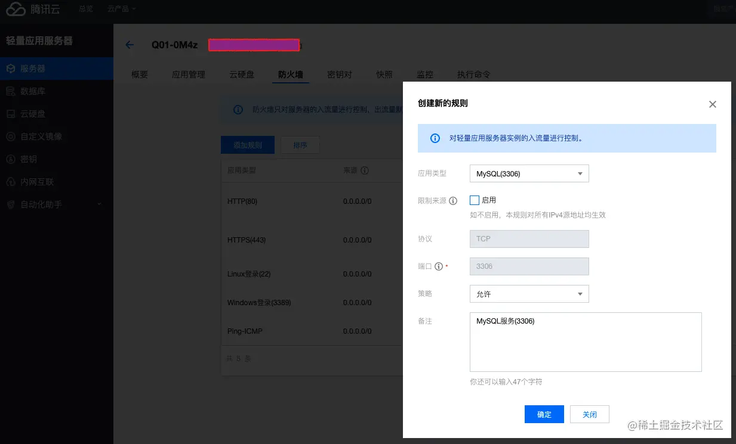Open 总览 in the top navigation

pos(85,10)
